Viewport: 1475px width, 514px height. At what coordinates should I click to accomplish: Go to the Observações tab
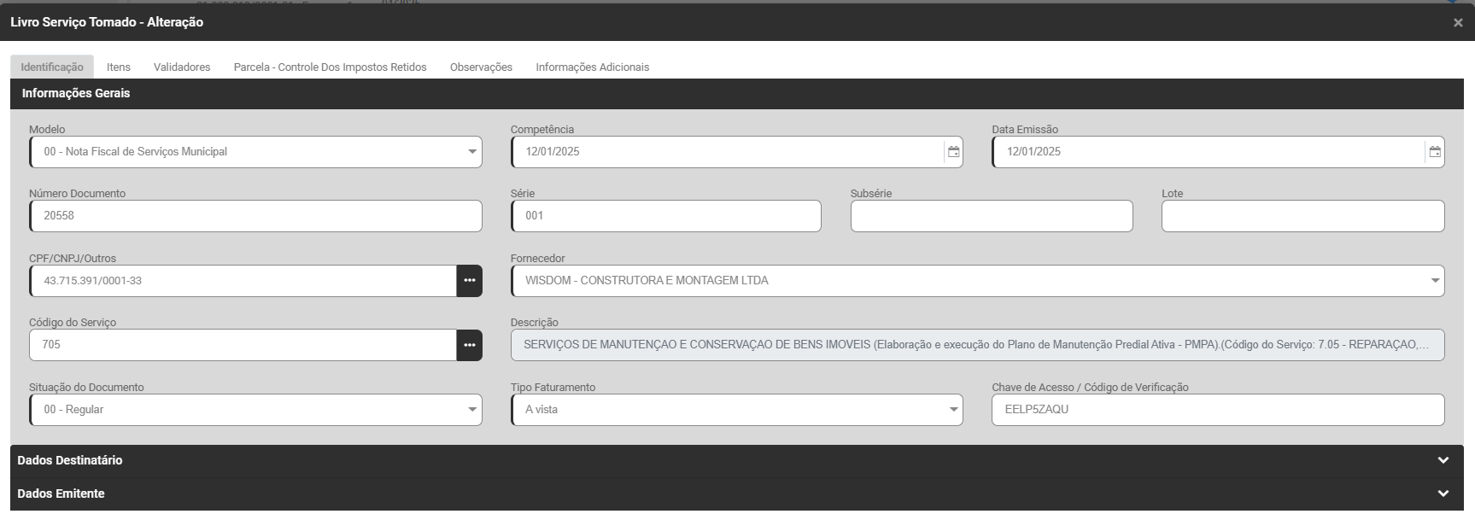point(481,67)
